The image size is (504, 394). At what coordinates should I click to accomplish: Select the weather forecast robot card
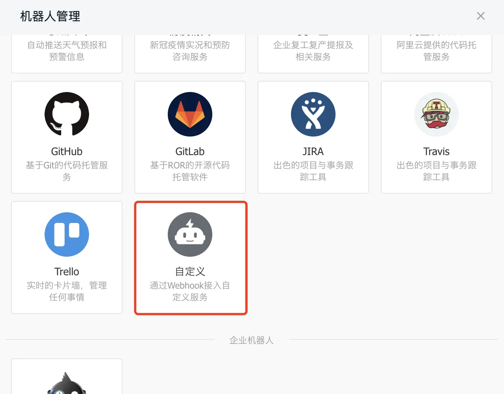tap(67, 51)
